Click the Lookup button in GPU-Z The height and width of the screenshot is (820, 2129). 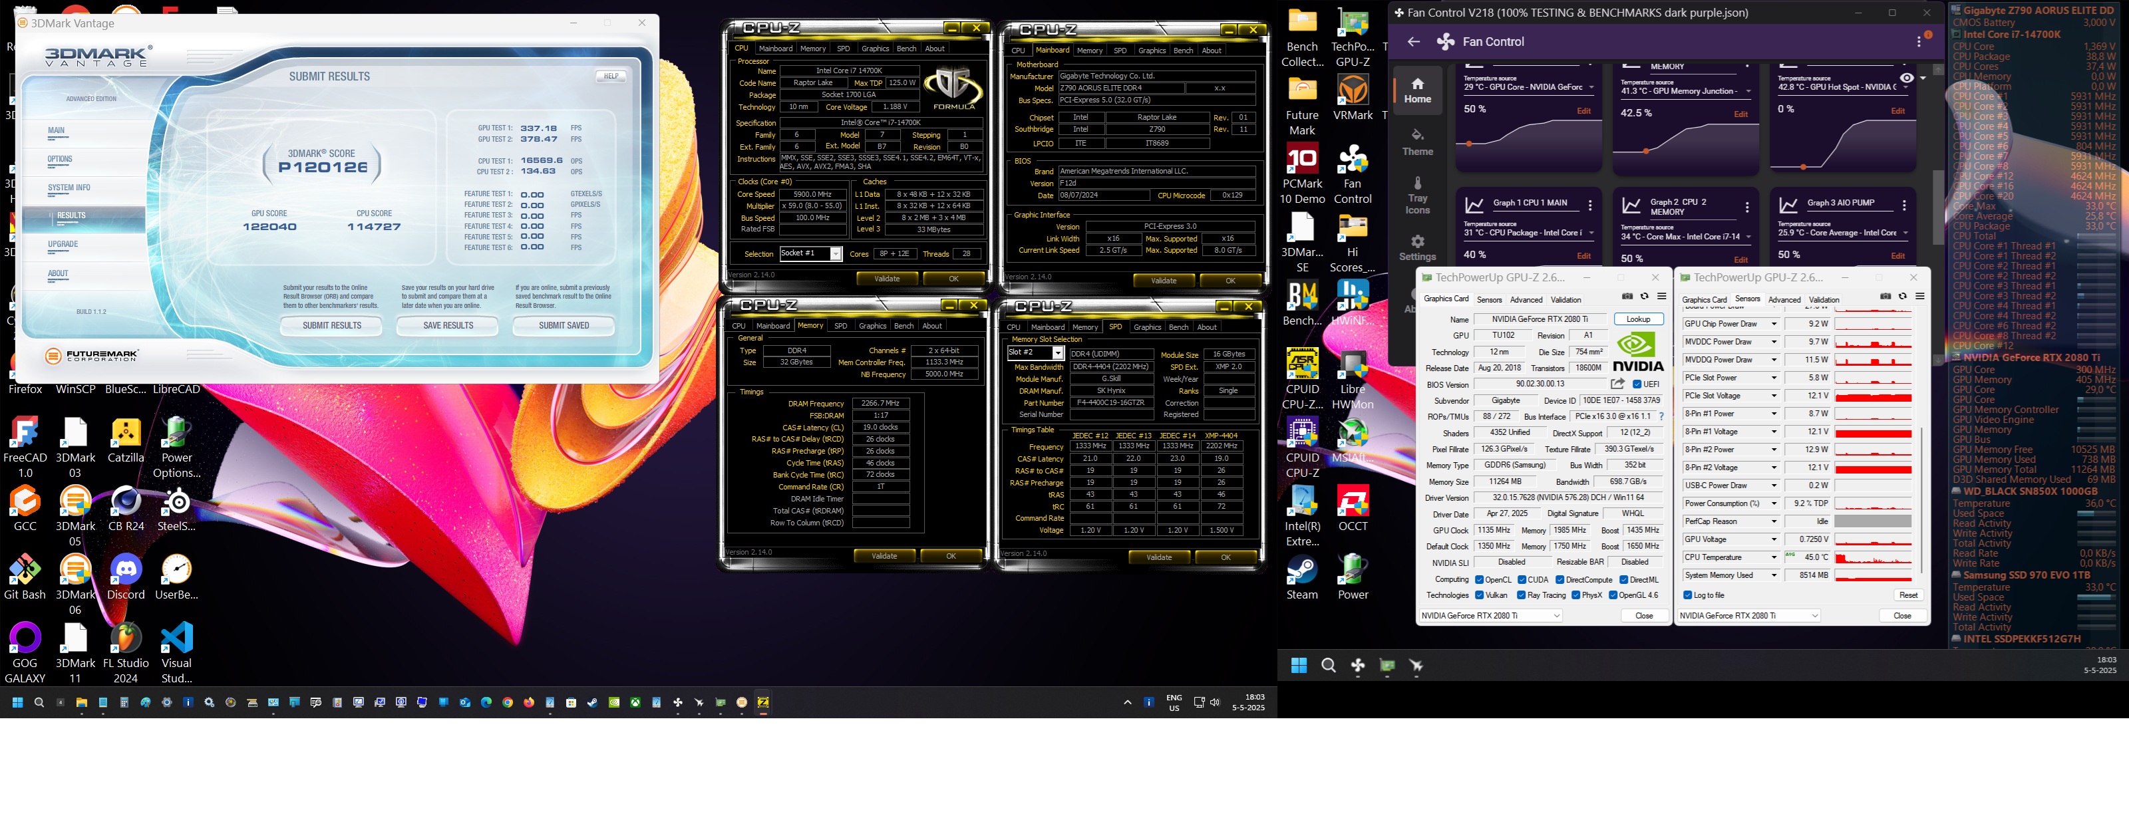click(1638, 320)
